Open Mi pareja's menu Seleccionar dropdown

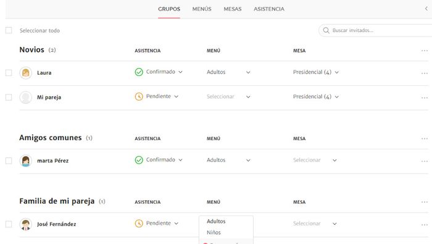pyautogui.click(x=229, y=97)
